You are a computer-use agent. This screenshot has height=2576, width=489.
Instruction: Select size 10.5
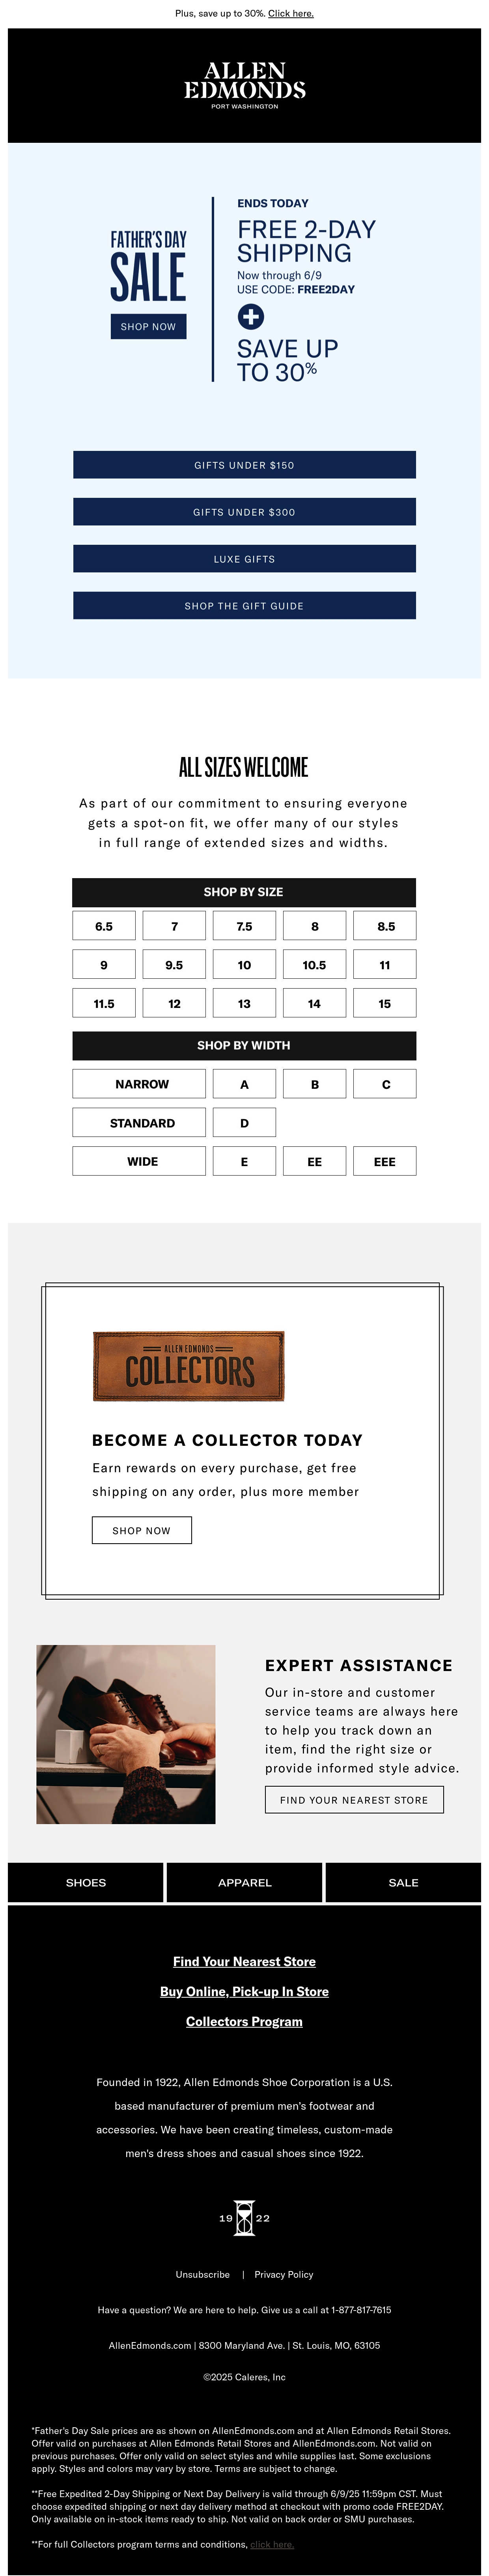[x=314, y=965]
